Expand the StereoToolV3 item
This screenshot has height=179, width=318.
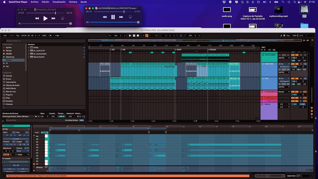pyautogui.click(x=29, y=57)
